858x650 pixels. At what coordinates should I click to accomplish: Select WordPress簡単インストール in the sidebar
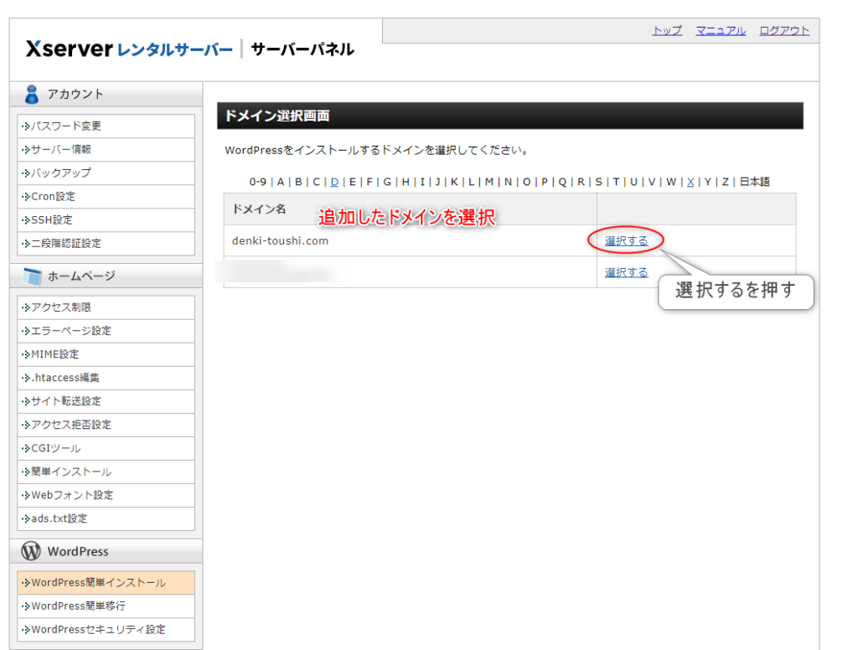(x=106, y=583)
